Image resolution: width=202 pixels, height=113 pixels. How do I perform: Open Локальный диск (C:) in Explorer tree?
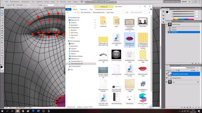[77, 61]
